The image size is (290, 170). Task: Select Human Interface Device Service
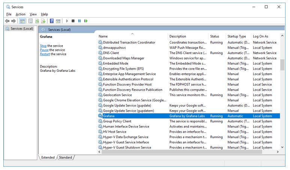tap(189, 126)
